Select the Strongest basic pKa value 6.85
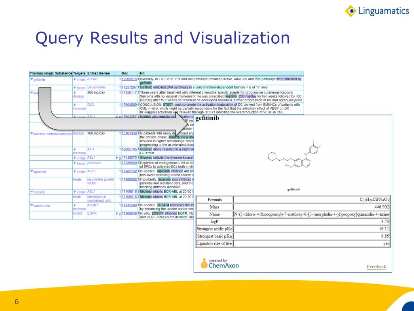 click(x=385, y=236)
